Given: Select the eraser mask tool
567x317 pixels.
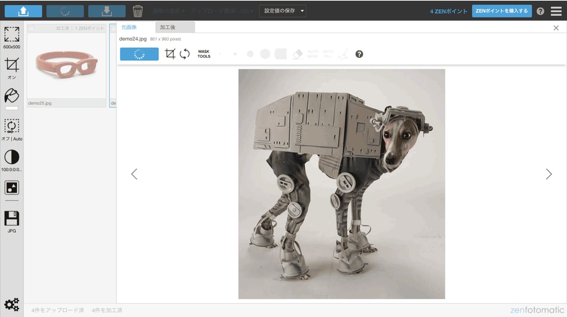Looking at the screenshot, I should 298,54.
